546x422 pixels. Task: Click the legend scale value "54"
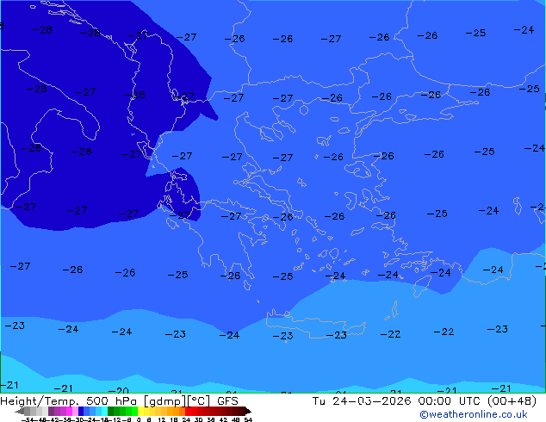tap(248, 420)
